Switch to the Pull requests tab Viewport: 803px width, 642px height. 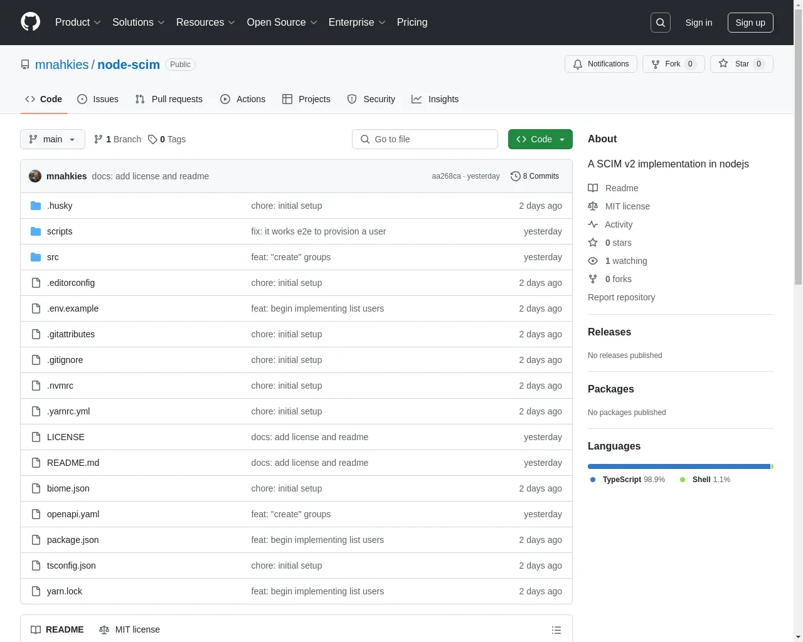click(169, 99)
